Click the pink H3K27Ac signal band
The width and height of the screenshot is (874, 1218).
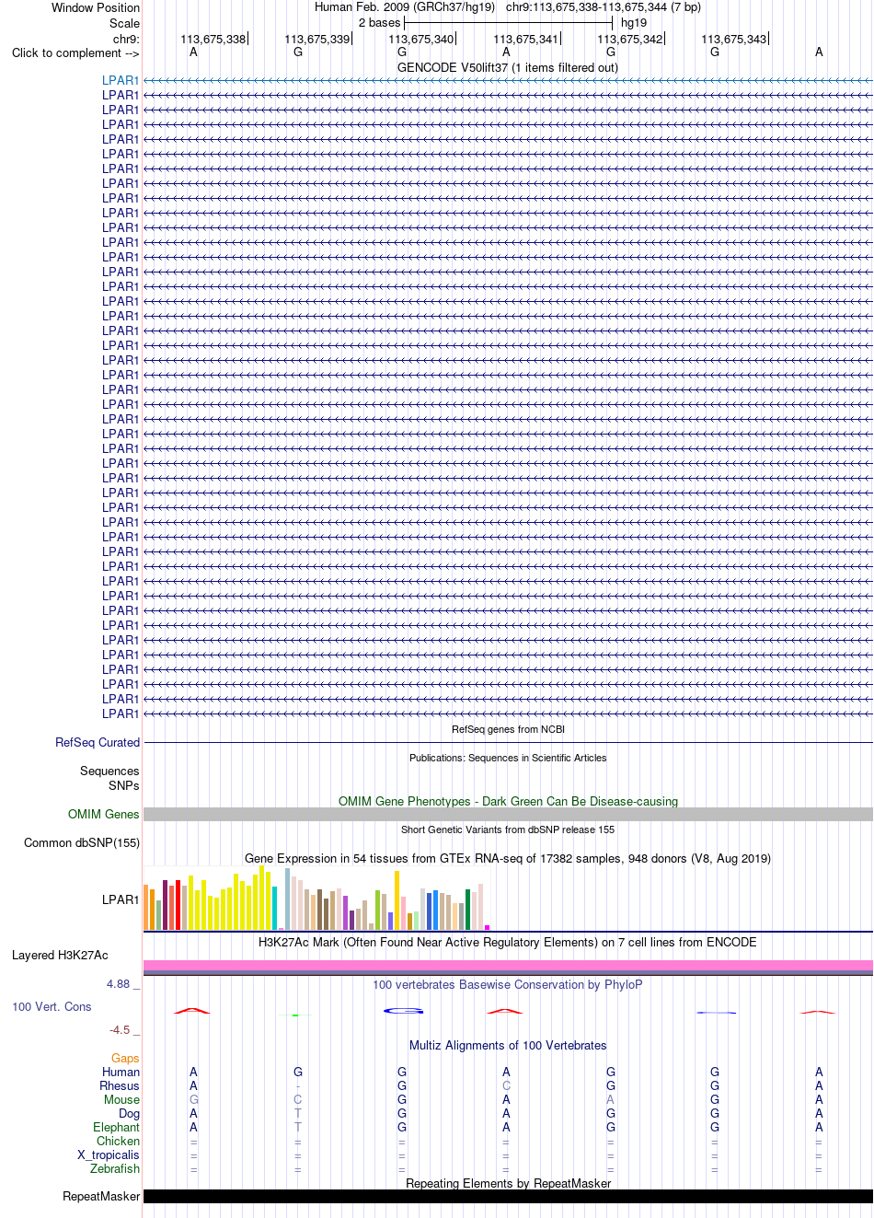point(508,965)
